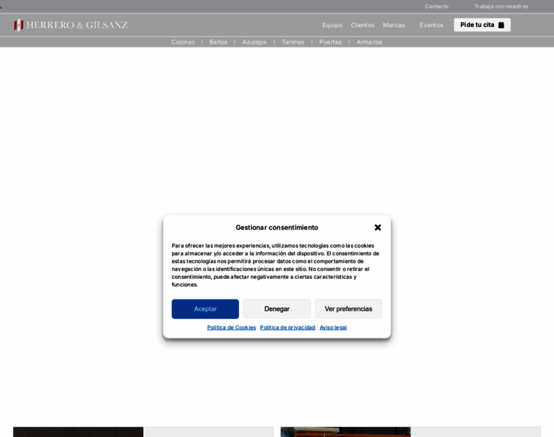554x437 pixels.
Task: Open the Azulejos category
Action: 254,42
